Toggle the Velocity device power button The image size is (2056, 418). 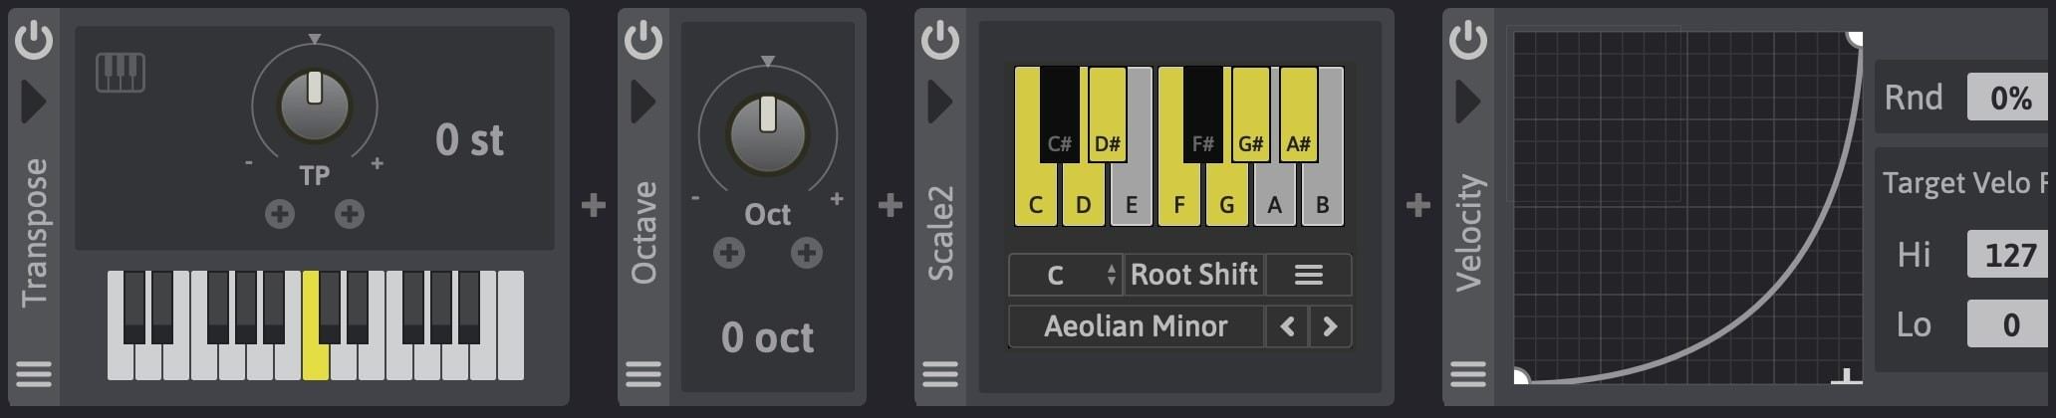[1468, 41]
